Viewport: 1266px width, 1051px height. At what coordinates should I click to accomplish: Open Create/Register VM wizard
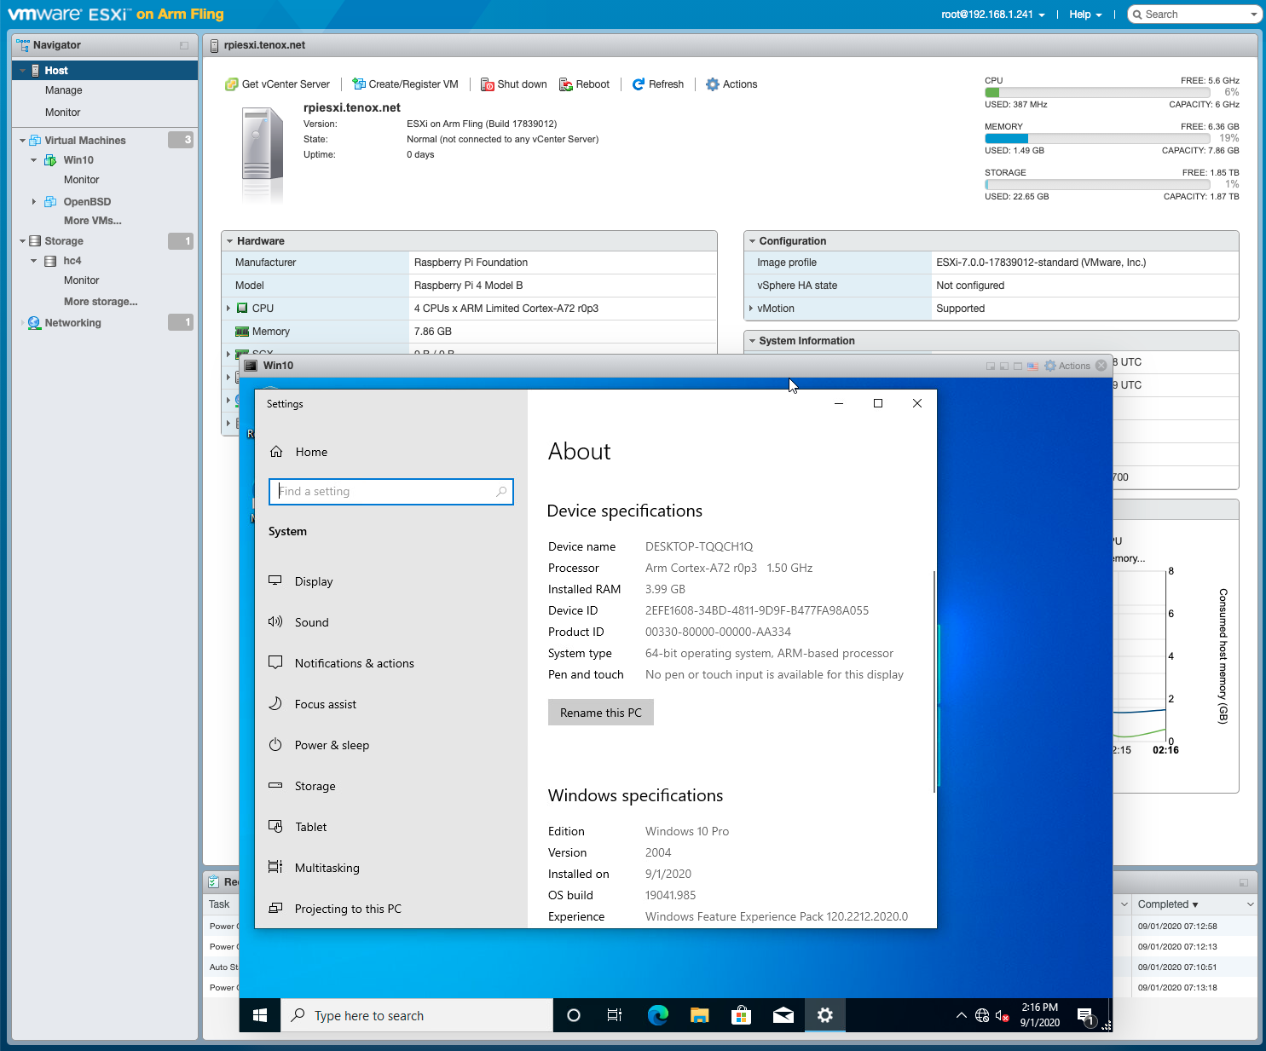tap(405, 84)
